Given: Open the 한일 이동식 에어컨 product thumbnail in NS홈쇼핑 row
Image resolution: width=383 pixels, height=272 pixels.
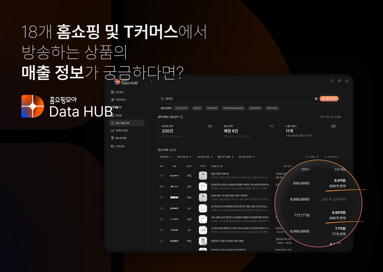Looking at the screenshot, I should [203, 176].
